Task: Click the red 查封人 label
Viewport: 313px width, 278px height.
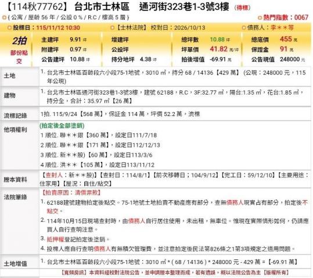Action: (x=54, y=175)
